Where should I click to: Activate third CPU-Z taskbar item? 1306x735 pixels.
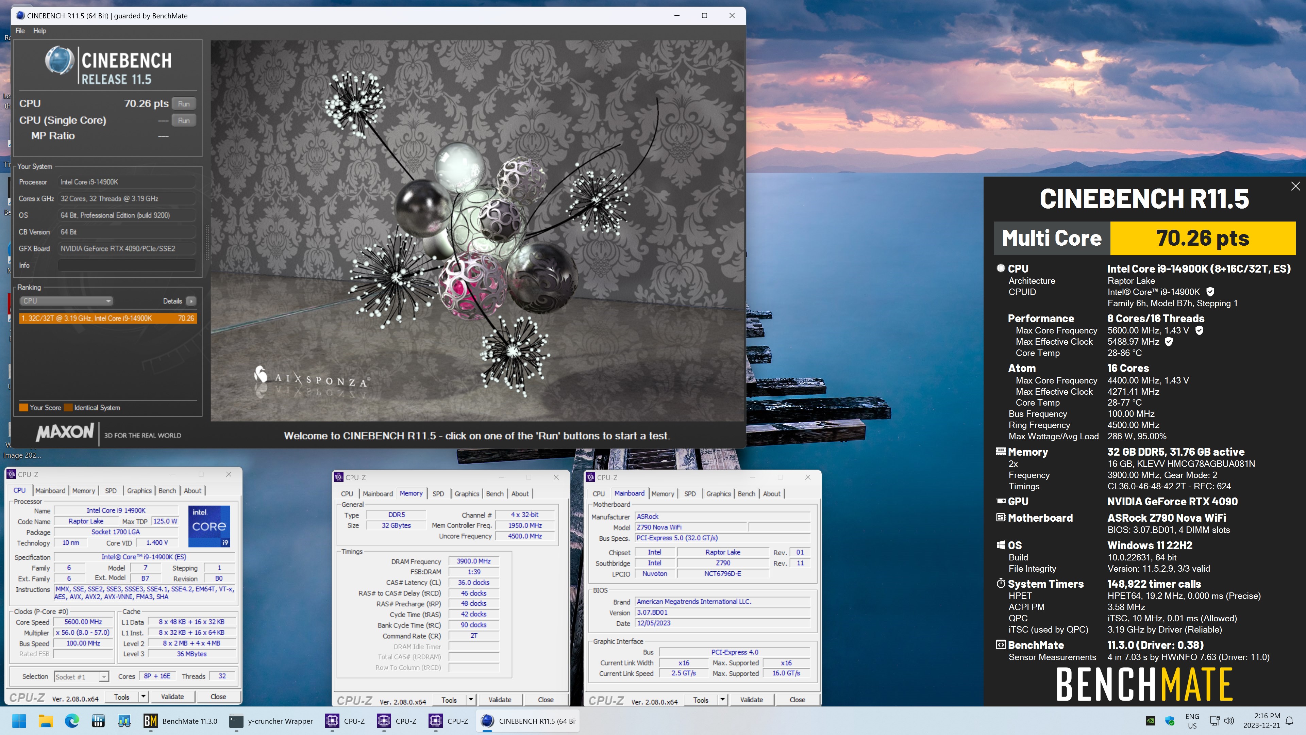click(x=449, y=721)
